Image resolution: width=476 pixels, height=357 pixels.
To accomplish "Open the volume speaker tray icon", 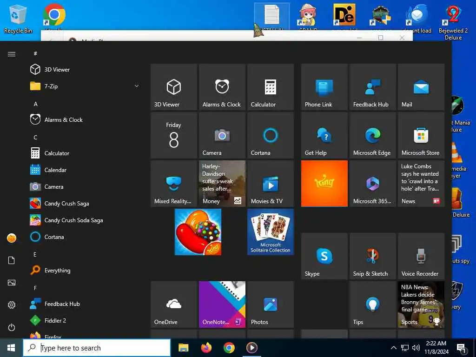I will [x=416, y=348].
